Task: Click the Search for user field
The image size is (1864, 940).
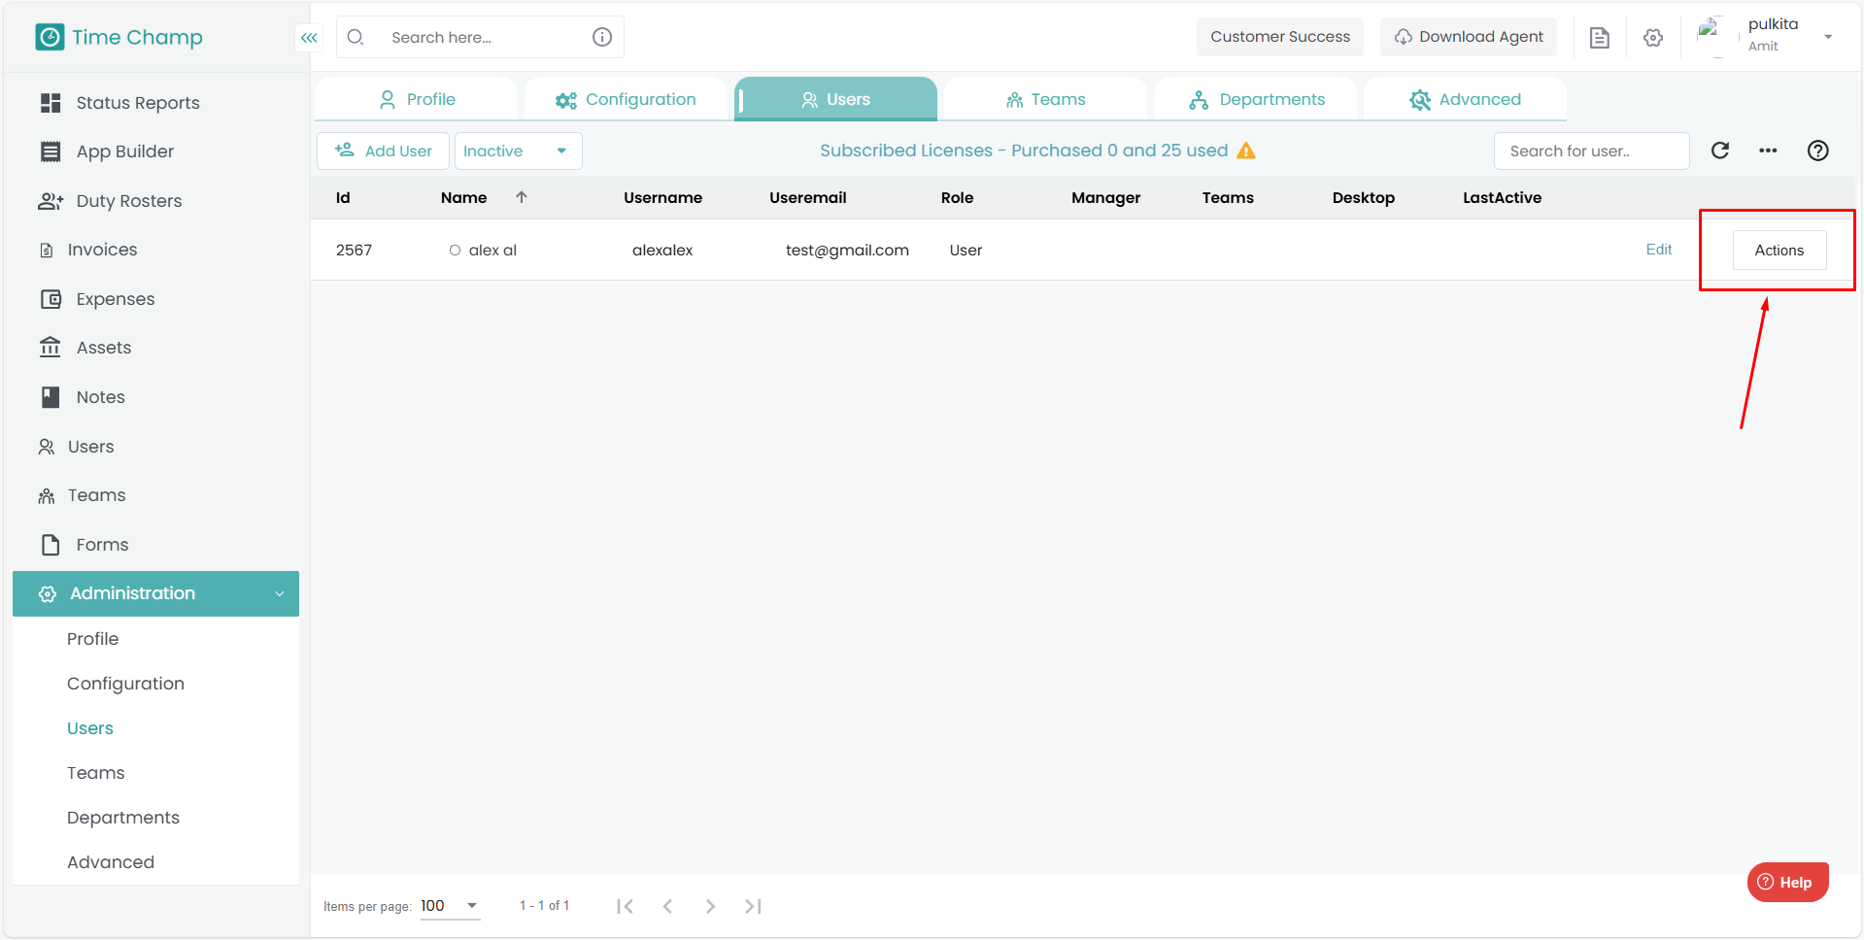Action: pyautogui.click(x=1592, y=151)
